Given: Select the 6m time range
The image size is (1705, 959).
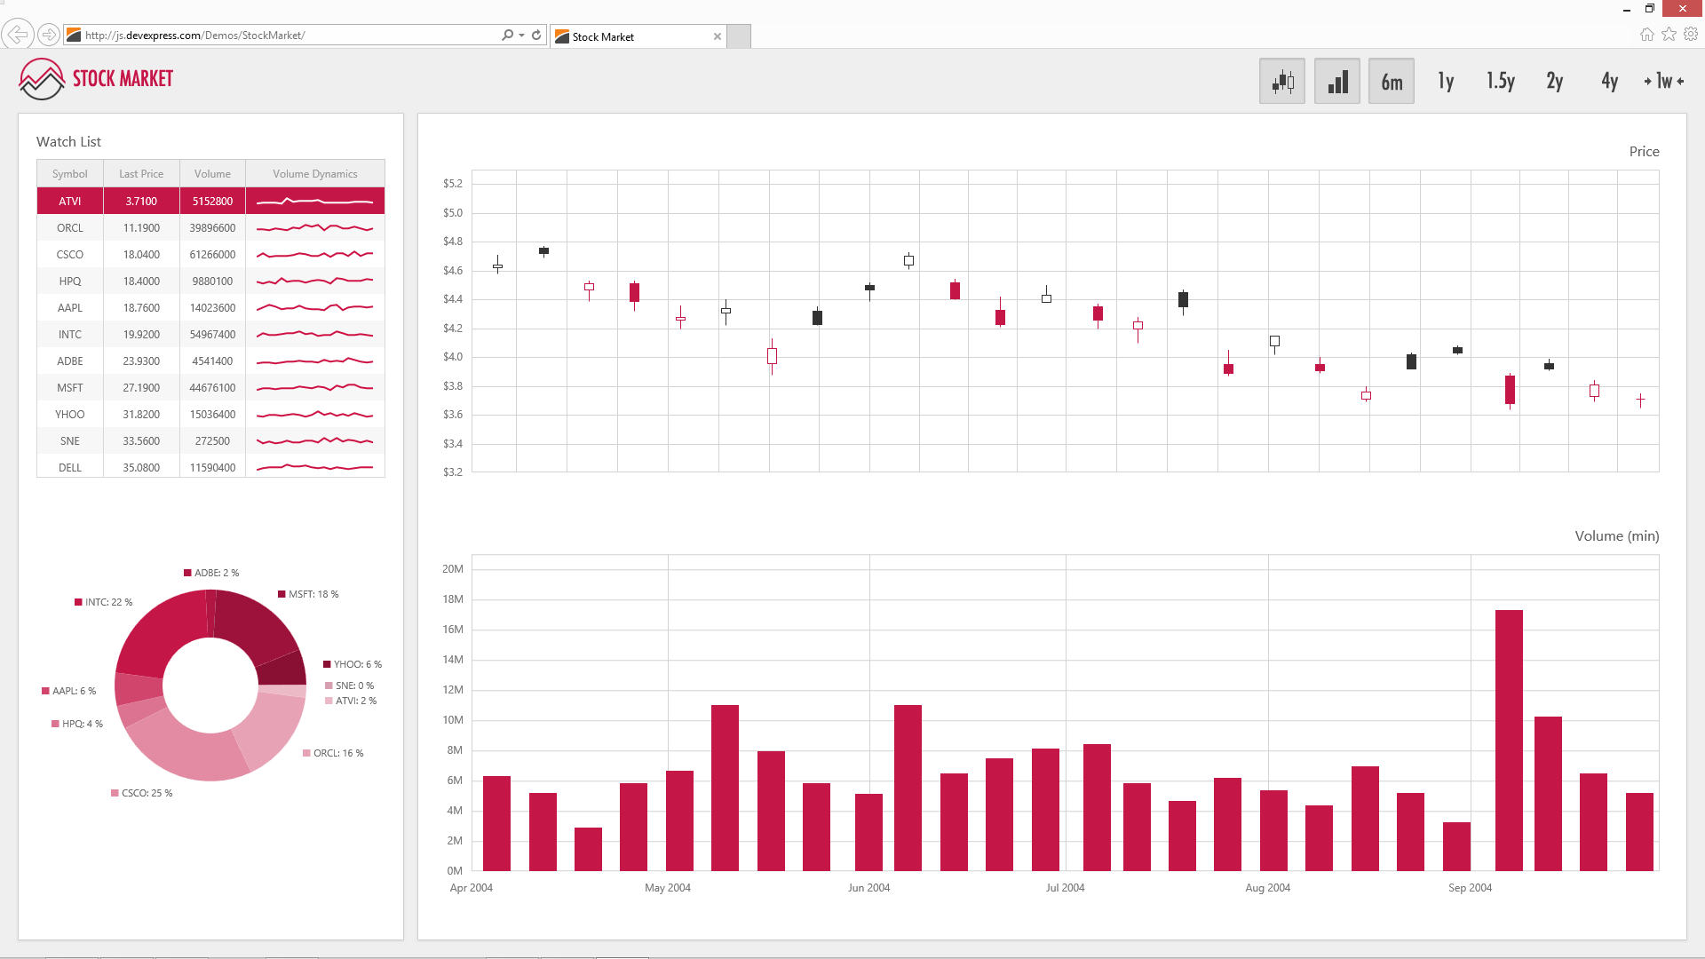Looking at the screenshot, I should [1391, 82].
